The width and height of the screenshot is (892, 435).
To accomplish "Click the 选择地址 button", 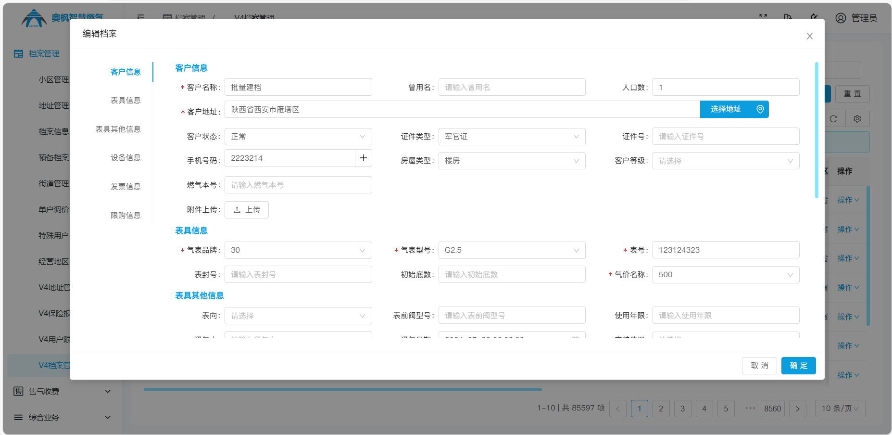I will 734,109.
